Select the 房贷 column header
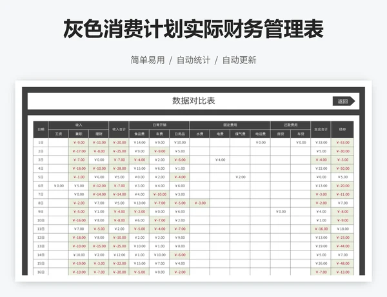 click(x=281, y=134)
